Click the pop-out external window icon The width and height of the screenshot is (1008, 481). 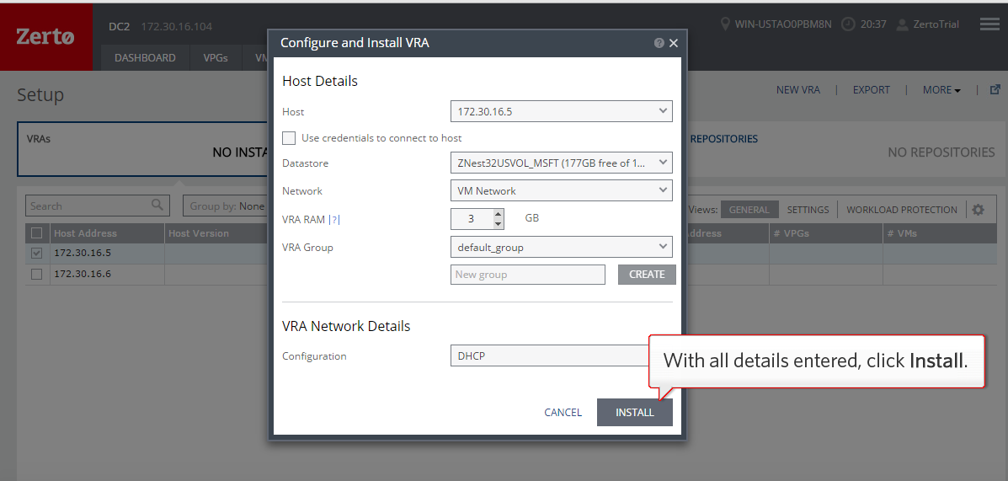(x=995, y=89)
